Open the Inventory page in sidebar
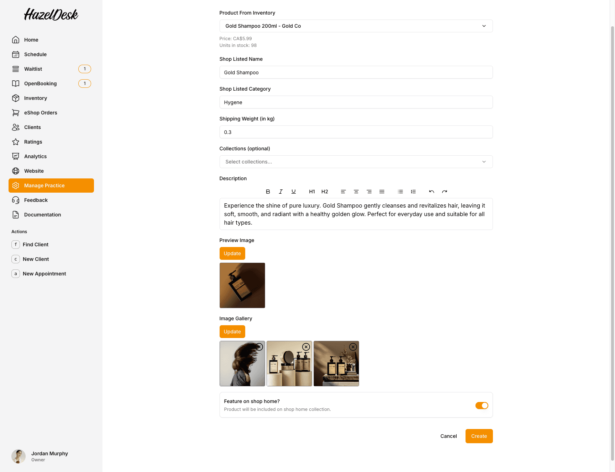The image size is (615, 472). click(x=36, y=98)
